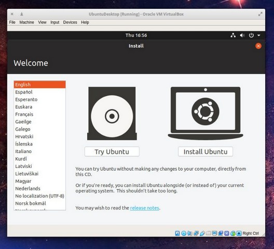Pick Galego in the language list
Screen dimensions: 274x249
[39, 129]
